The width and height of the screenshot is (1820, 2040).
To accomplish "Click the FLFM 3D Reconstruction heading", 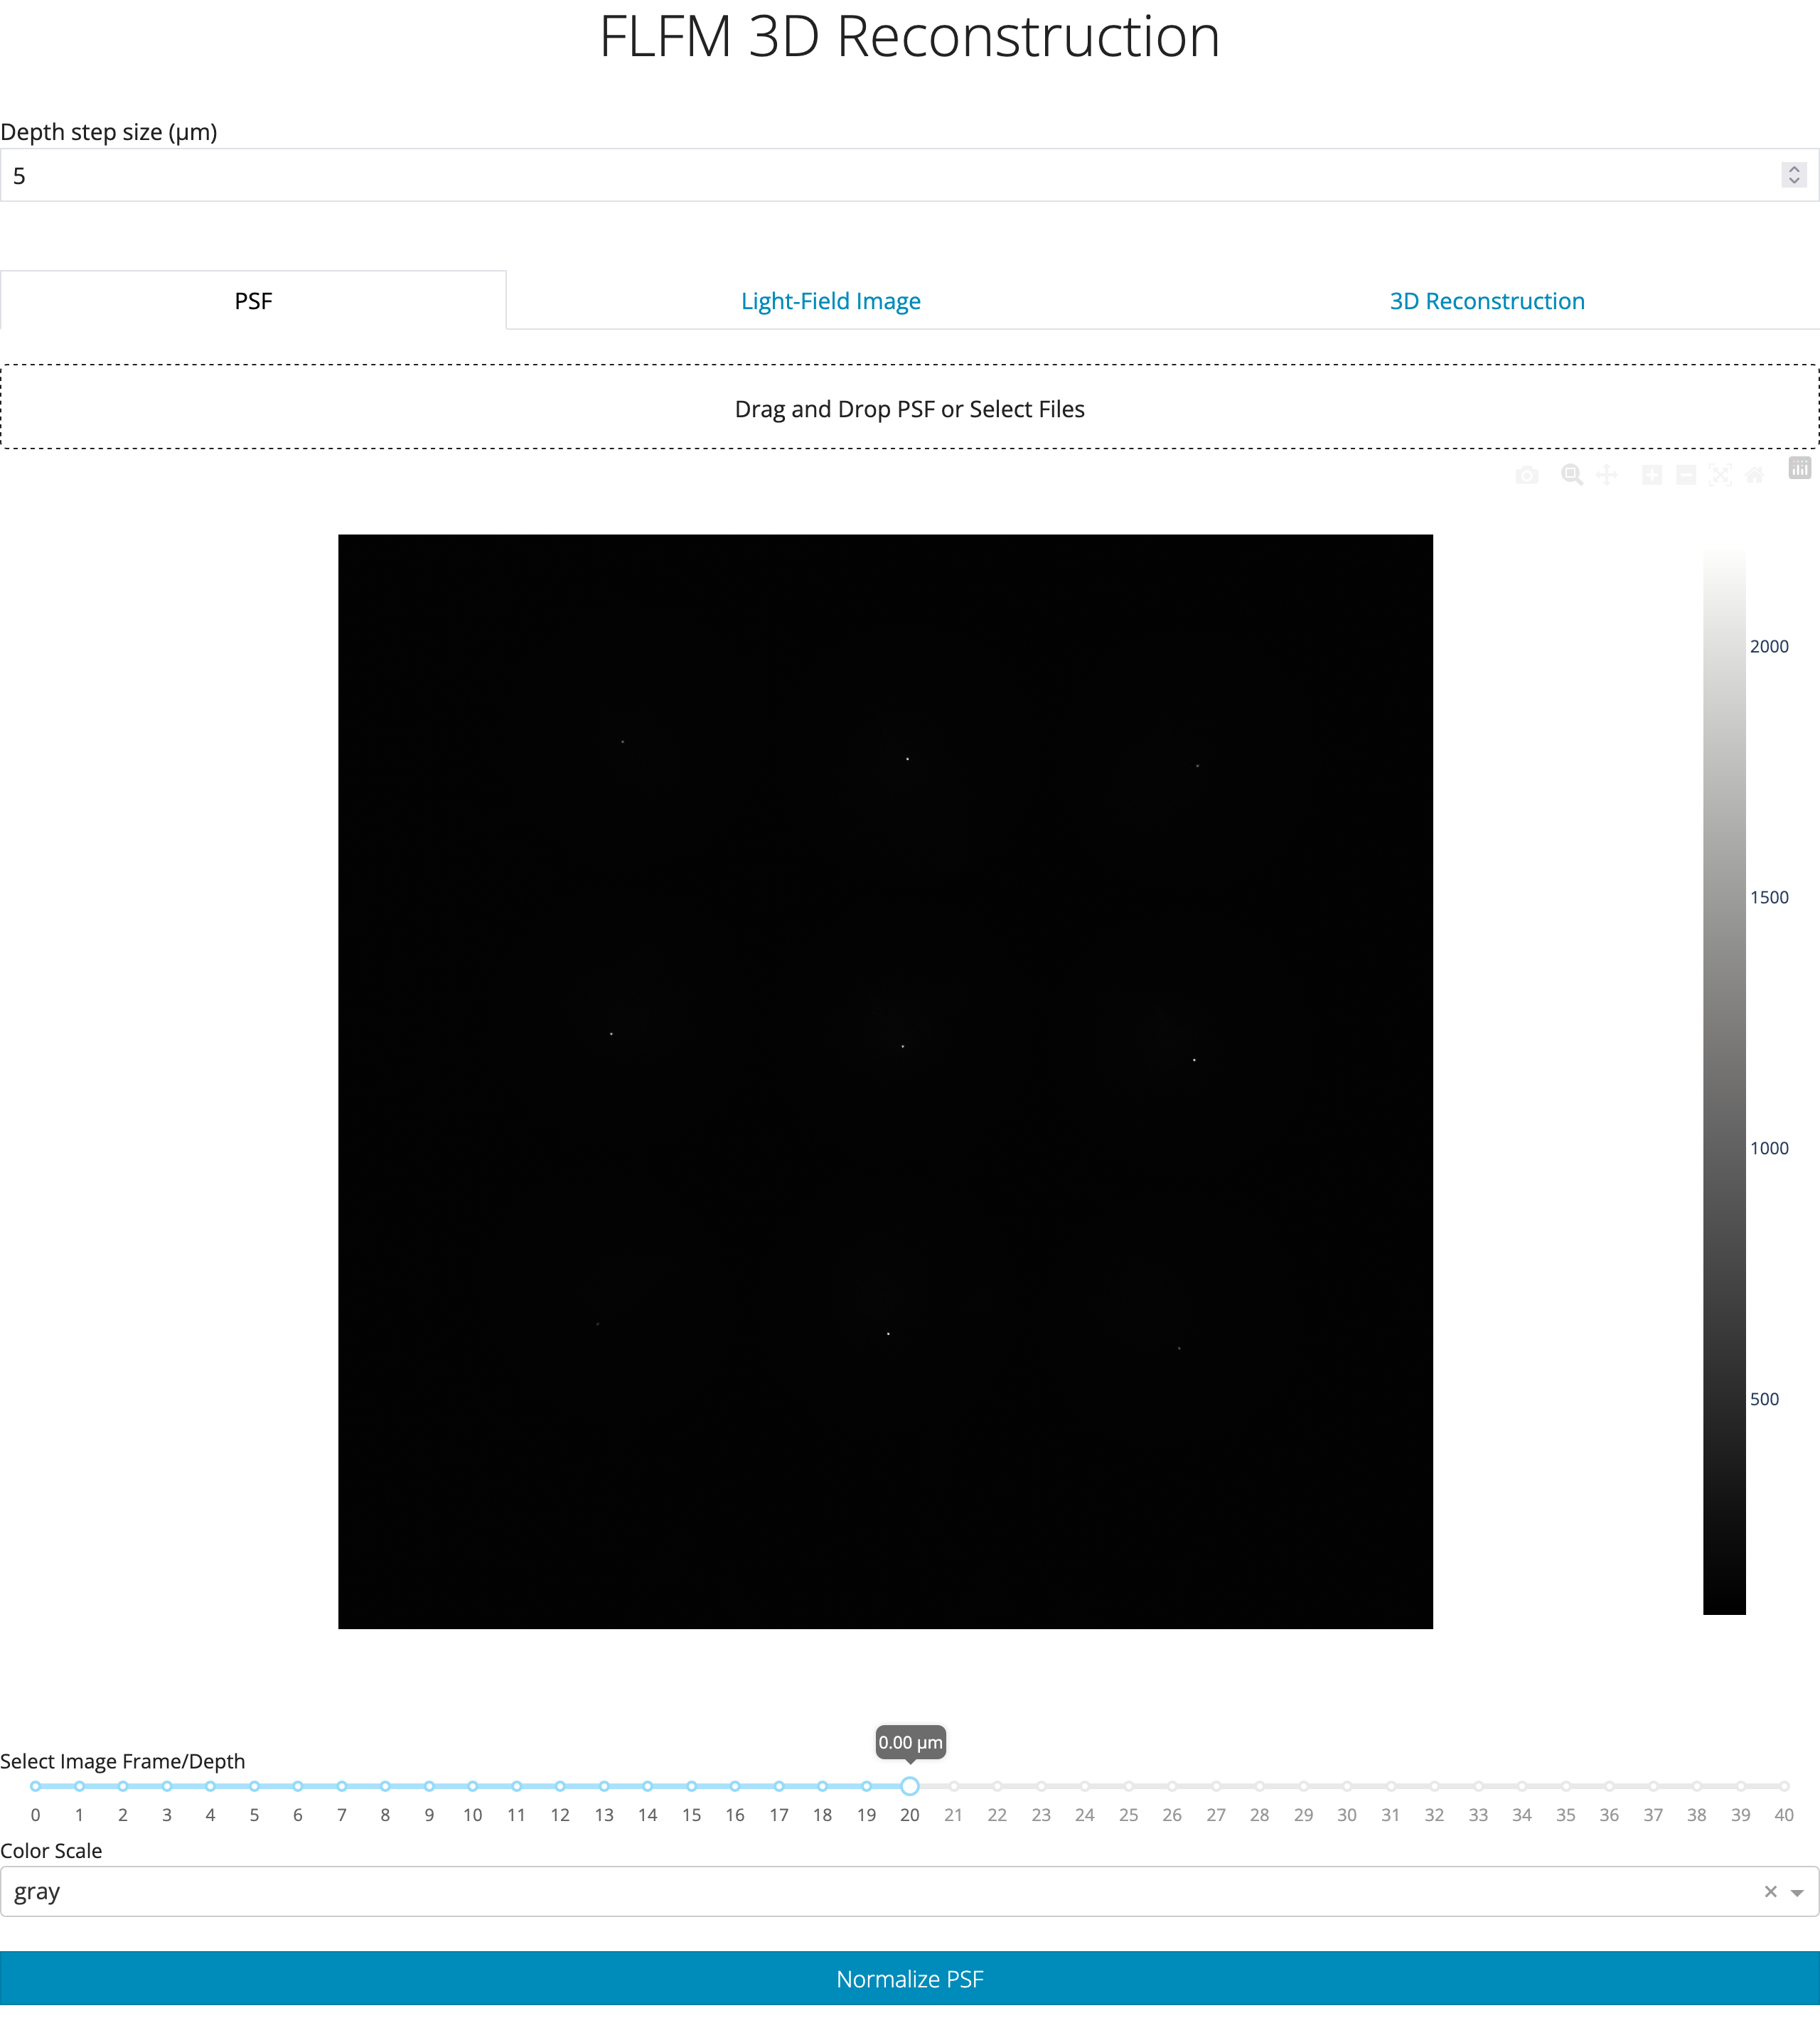I will click(910, 37).
